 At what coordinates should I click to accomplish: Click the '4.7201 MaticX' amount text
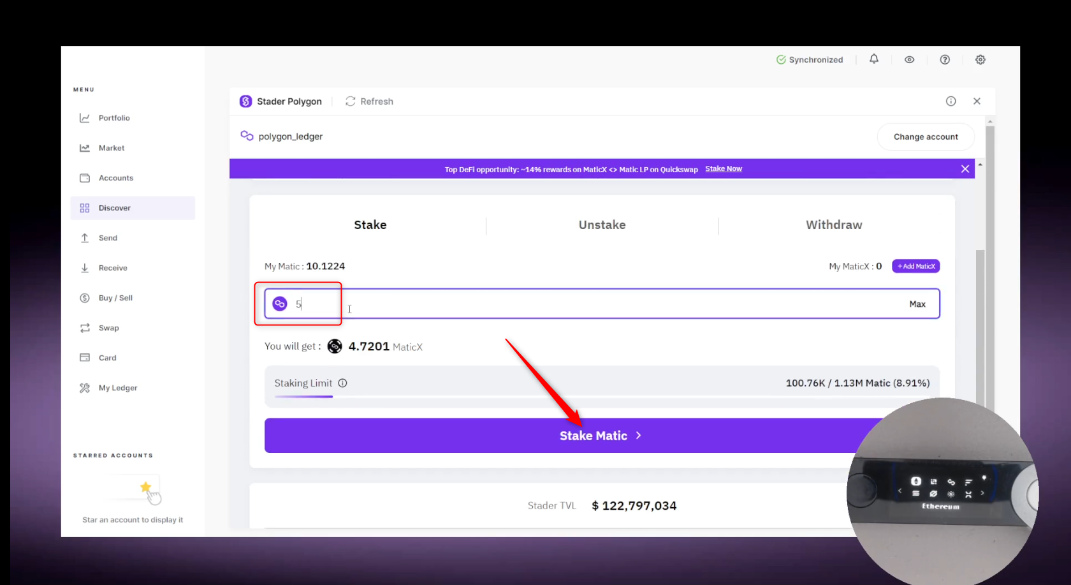pos(385,346)
